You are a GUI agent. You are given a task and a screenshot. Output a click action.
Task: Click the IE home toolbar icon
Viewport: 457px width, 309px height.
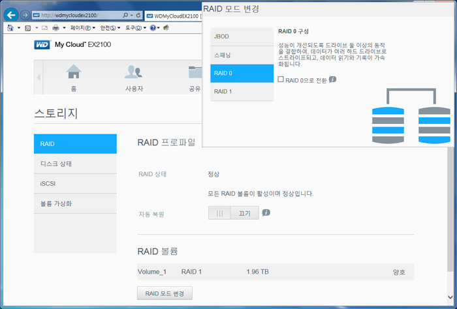(x=10, y=28)
